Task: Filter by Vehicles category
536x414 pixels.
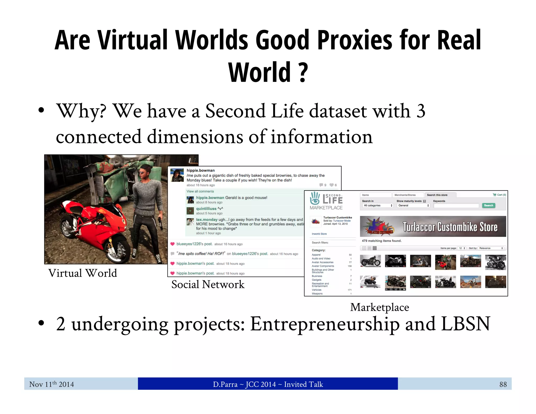Action: [x=316, y=290]
